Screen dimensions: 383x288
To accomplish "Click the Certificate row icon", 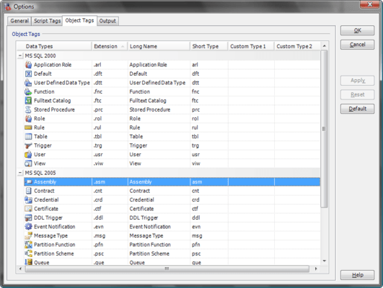I will [28, 209].
